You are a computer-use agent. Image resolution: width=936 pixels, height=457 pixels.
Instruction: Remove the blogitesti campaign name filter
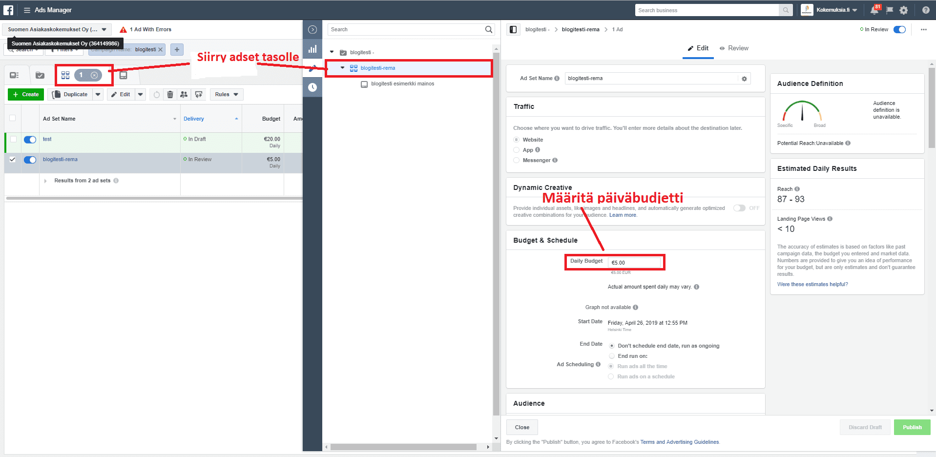pyautogui.click(x=160, y=50)
